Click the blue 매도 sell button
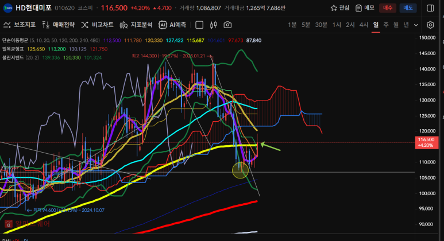Viewport: 444px width, 241px height. pyautogui.click(x=408, y=8)
